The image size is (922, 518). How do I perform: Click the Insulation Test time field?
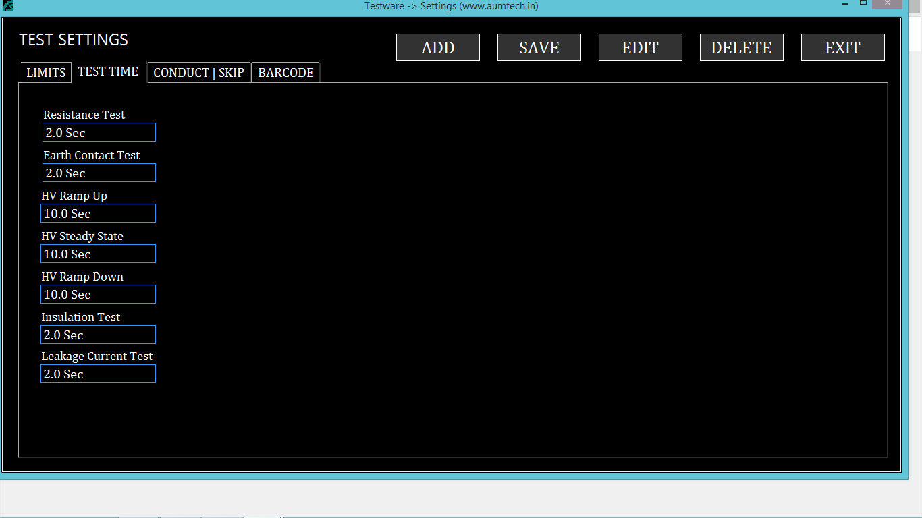click(x=98, y=335)
